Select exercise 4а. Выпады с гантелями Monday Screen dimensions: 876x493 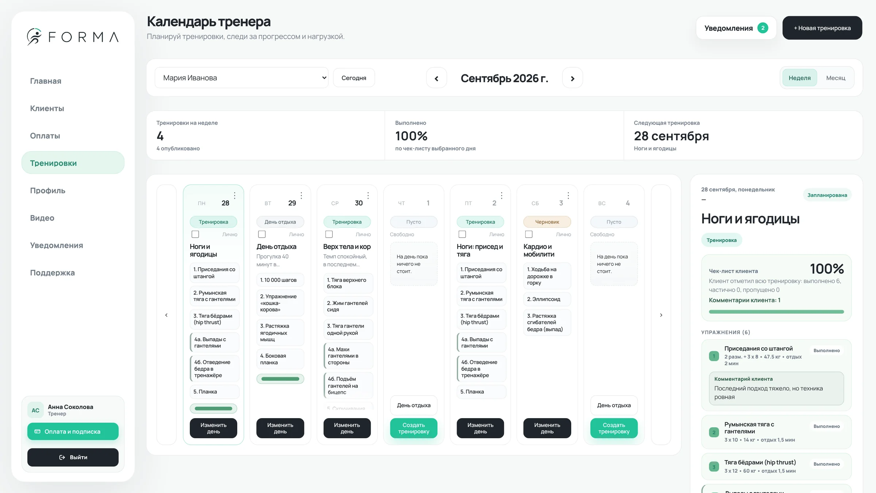click(x=215, y=342)
